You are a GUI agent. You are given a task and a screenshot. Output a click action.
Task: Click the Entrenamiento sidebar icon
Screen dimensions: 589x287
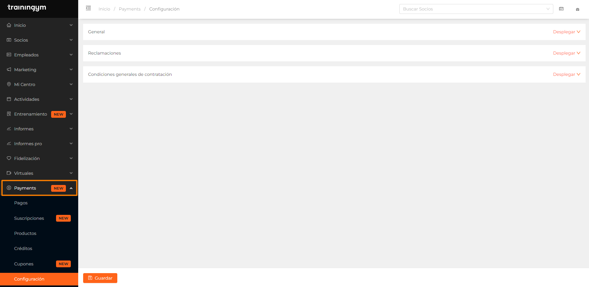point(9,114)
